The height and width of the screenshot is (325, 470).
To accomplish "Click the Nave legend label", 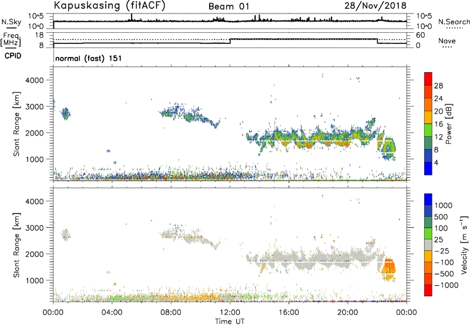I will [447, 41].
